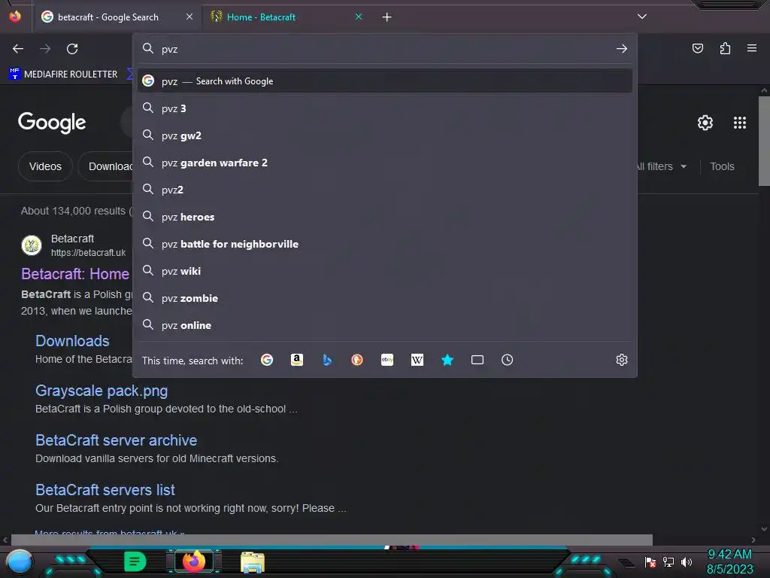Open the All filters dropdown
The height and width of the screenshot is (578, 770).
point(662,166)
